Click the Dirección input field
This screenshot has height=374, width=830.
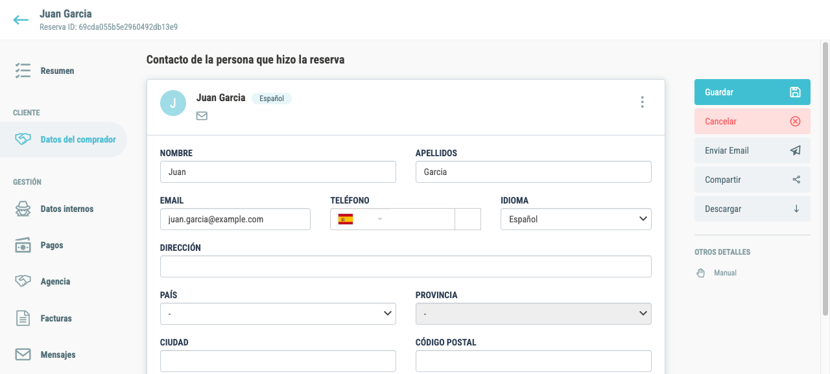(406, 266)
